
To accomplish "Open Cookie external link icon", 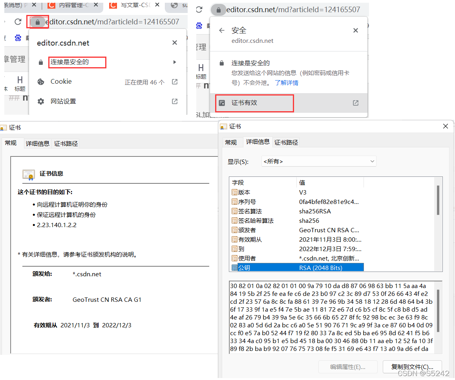I will point(175,82).
